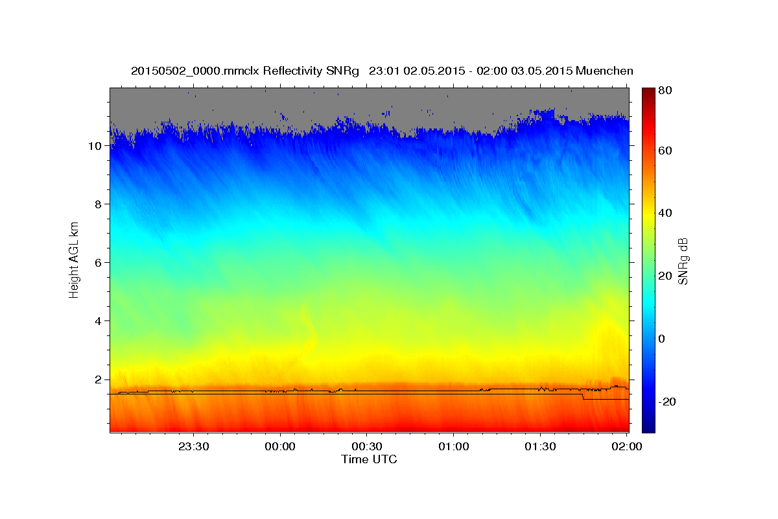The image size is (778, 519).
Task: Click the 'SNRg dB' colorbar label
Action: pos(683,260)
